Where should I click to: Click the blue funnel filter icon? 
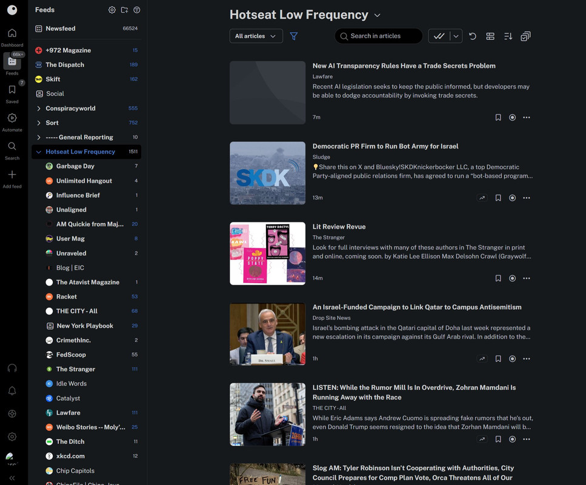tap(294, 36)
